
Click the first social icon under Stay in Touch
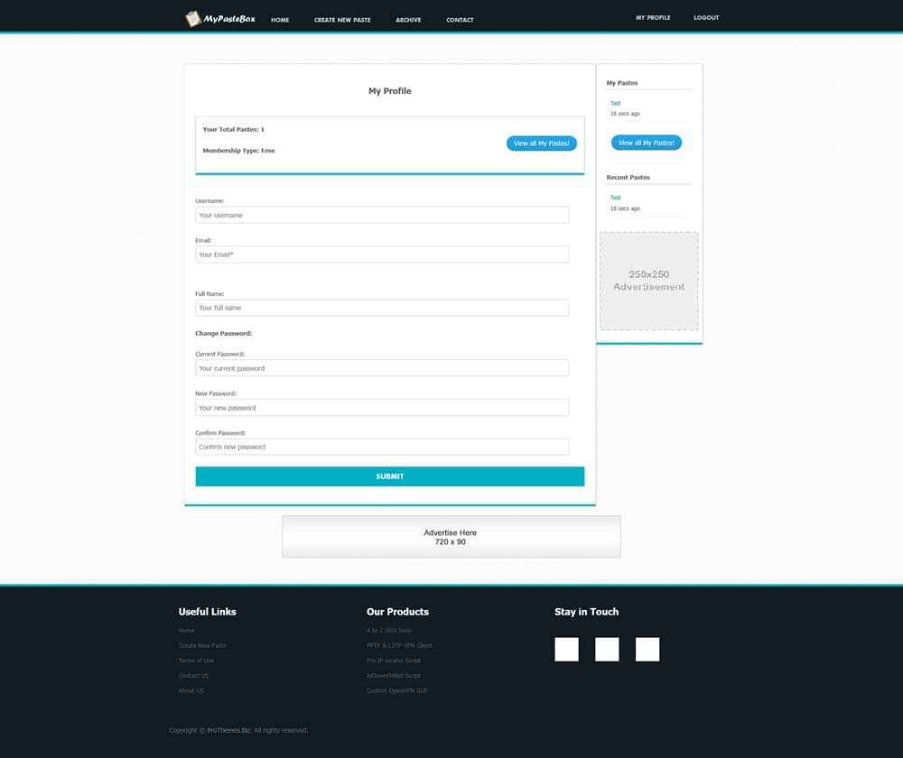pos(566,649)
